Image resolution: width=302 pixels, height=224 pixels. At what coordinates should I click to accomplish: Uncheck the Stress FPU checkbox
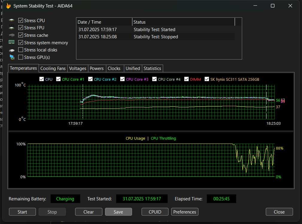coord(21,28)
